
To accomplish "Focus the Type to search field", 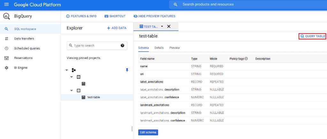I will point(97,46).
